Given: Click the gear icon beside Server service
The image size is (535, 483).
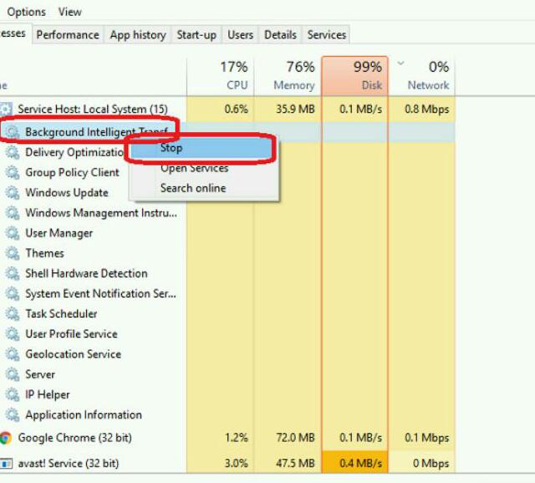Looking at the screenshot, I should pyautogui.click(x=13, y=374).
